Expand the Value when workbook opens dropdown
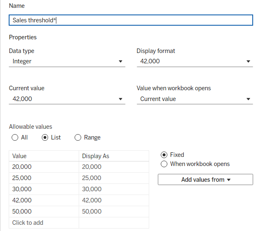The height and width of the screenshot is (231, 261). [195, 99]
